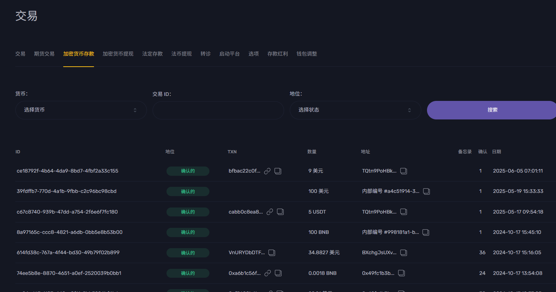Open the 选择状态 status dropdown
This screenshot has height=292, width=556.
click(355, 110)
